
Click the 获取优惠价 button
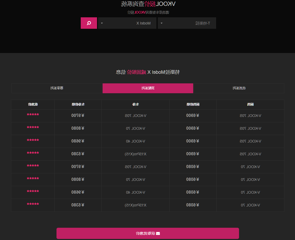(x=148, y=233)
